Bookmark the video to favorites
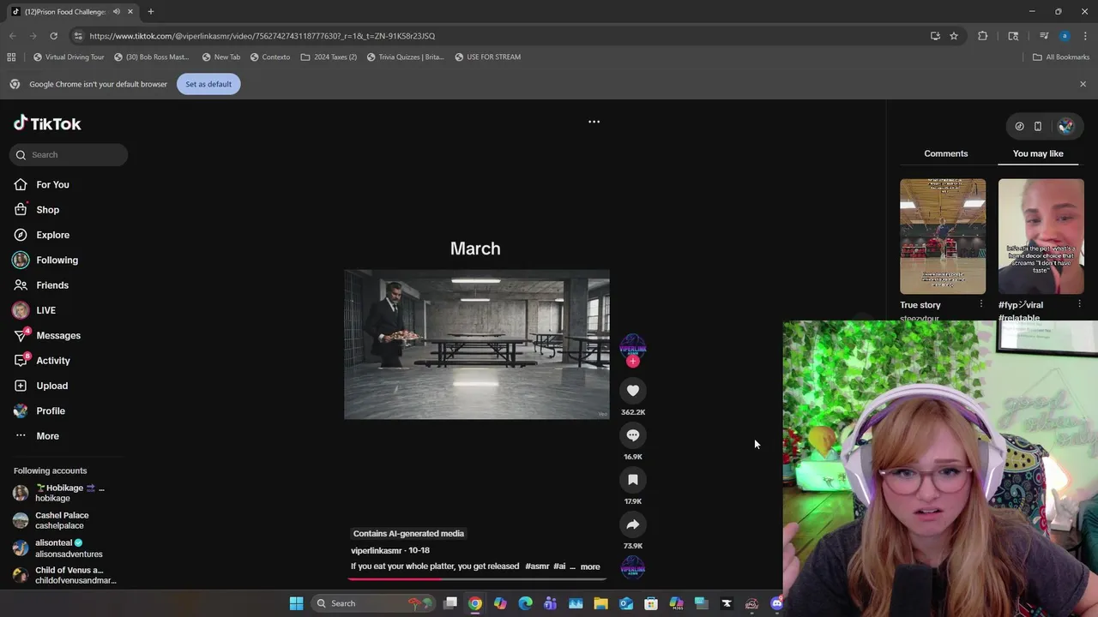Screen dimensions: 1098x617 (633, 480)
